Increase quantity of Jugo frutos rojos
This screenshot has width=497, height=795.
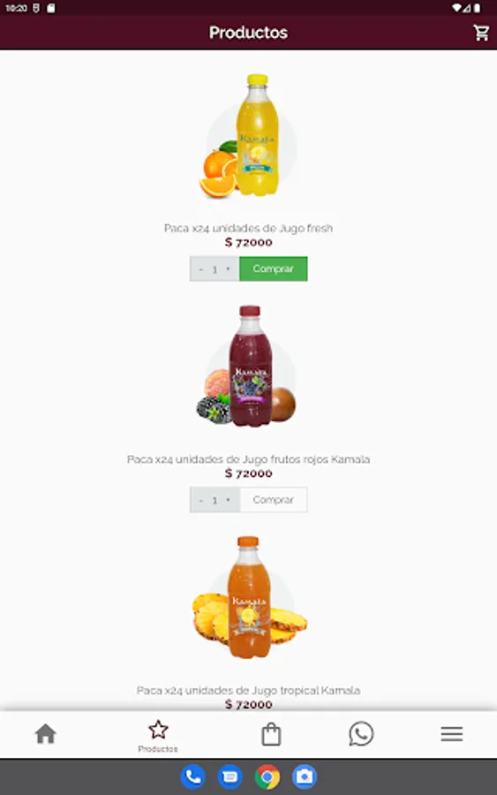(228, 500)
